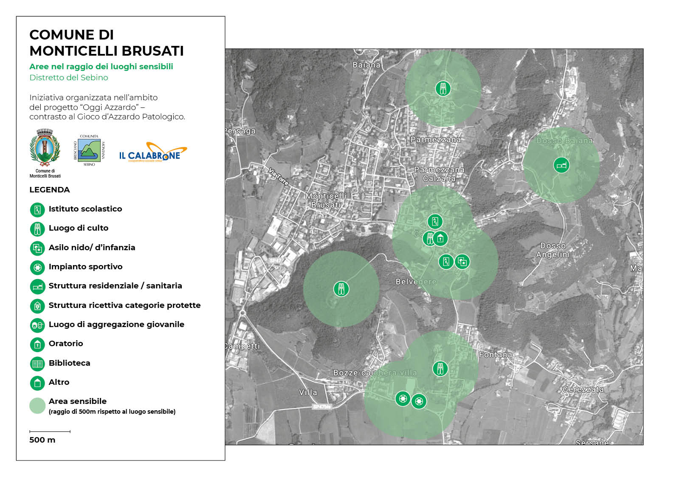The image size is (674, 477).
Task: Click the 'Monticelli Brusati' label on the map
Action: tap(326, 200)
